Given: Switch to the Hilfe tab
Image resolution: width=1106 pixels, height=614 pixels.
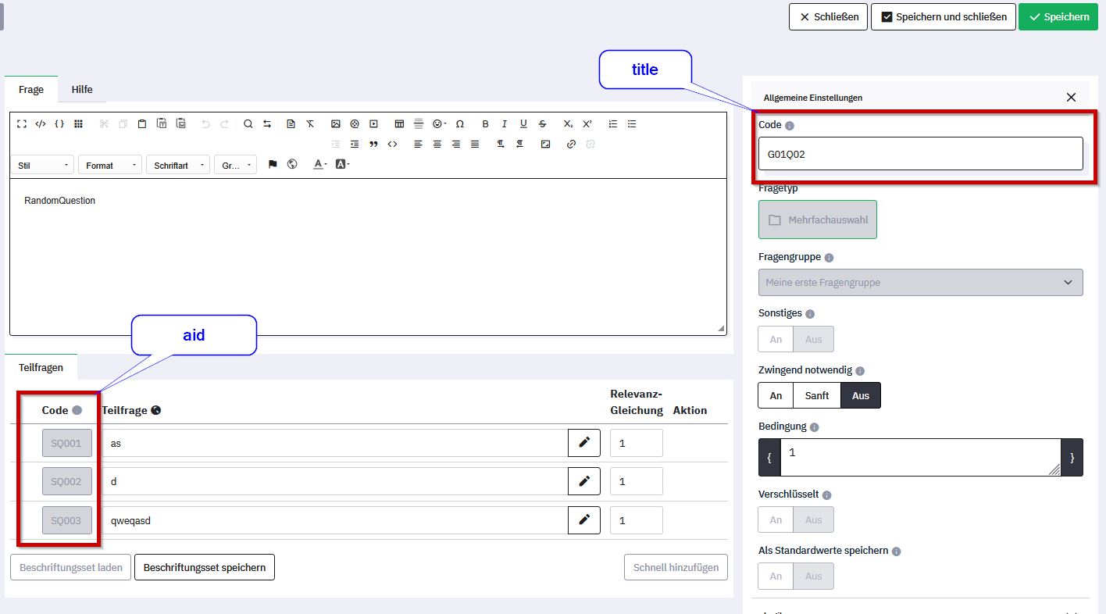Looking at the screenshot, I should click(x=82, y=90).
